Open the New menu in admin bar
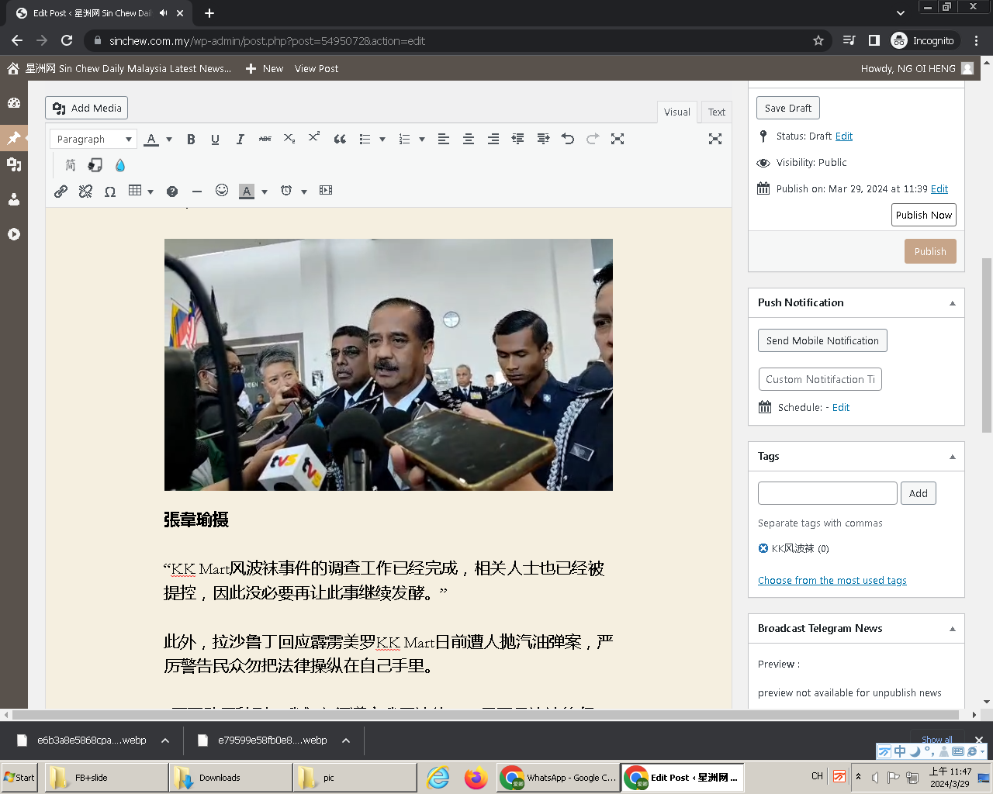993x794 pixels. pos(265,69)
